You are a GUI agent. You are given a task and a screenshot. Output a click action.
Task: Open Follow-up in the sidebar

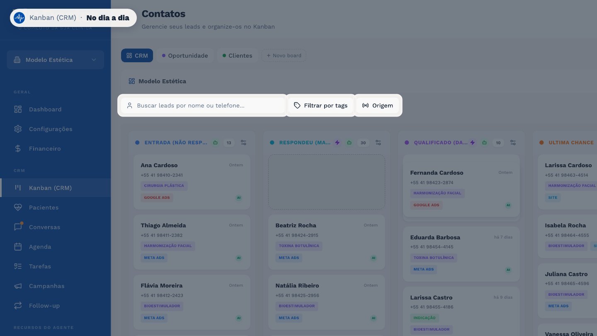coord(56,306)
